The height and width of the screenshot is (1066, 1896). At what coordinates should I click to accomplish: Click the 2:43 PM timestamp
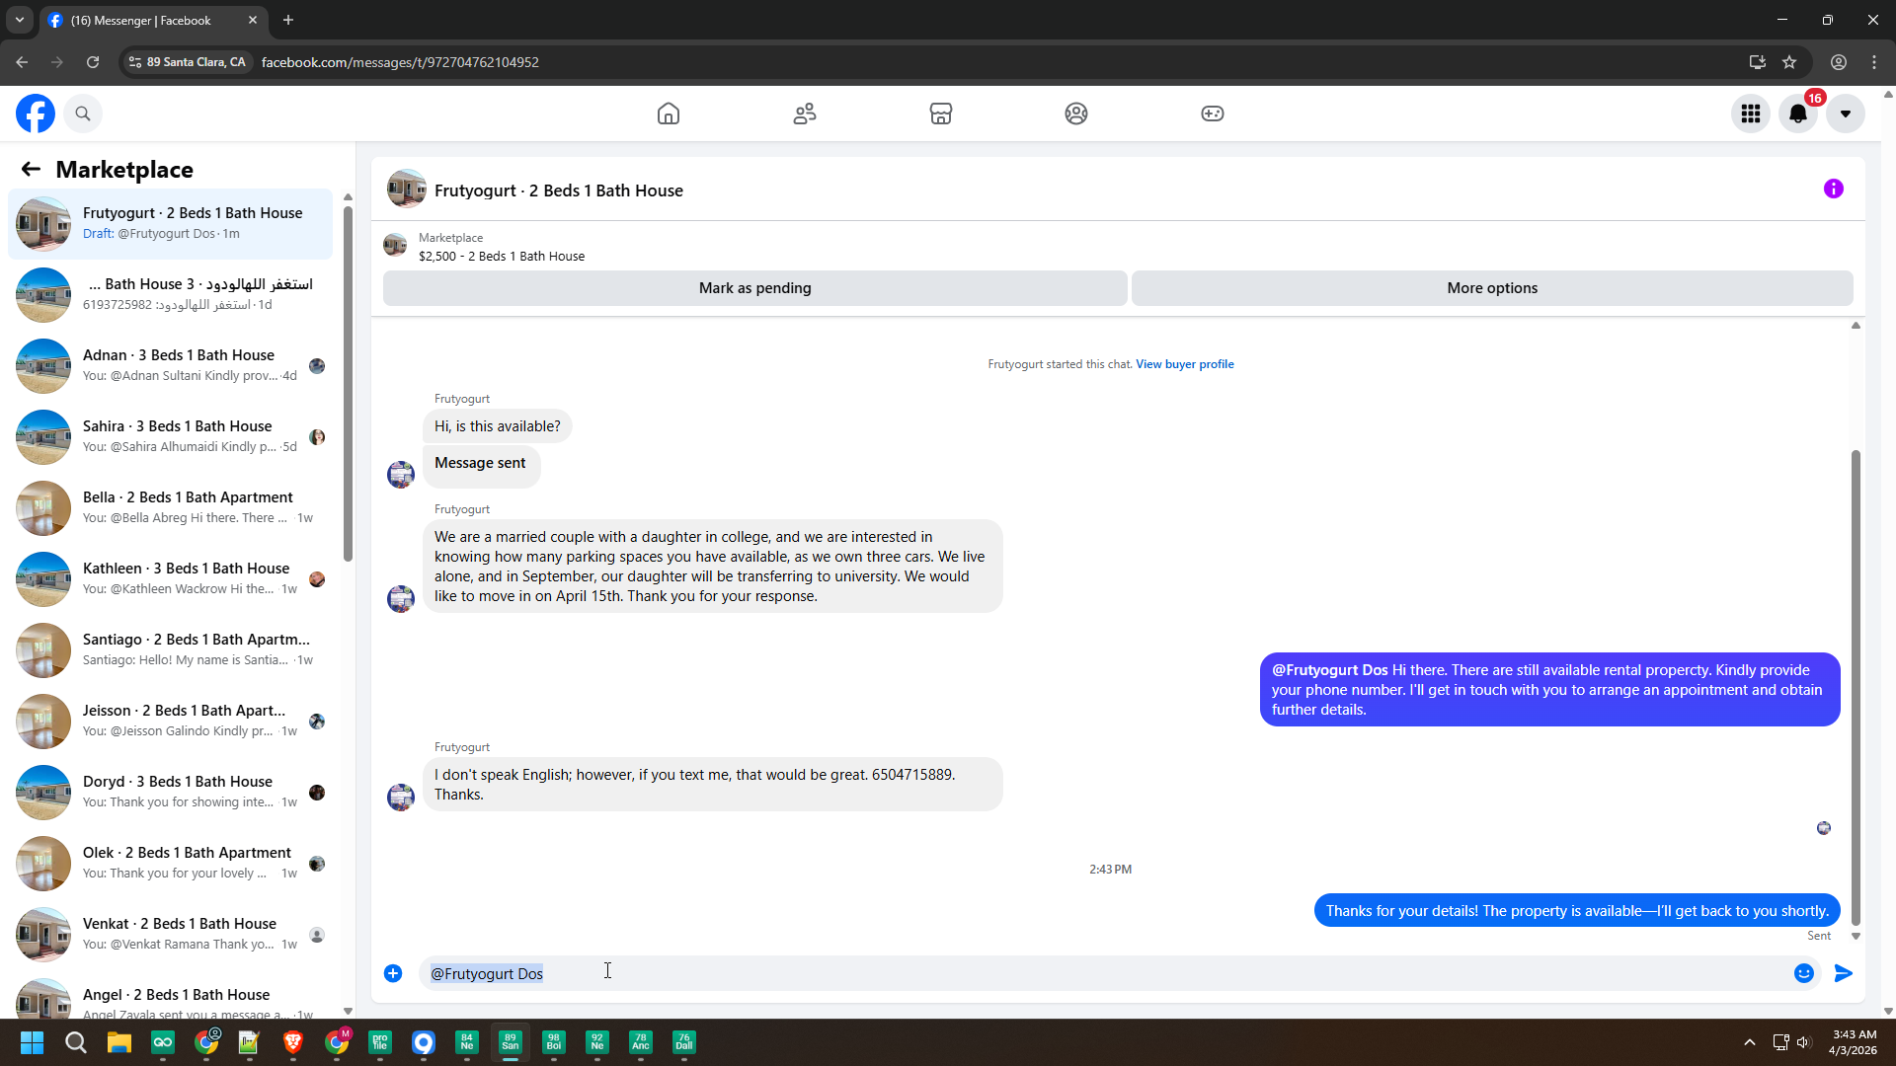click(1111, 870)
